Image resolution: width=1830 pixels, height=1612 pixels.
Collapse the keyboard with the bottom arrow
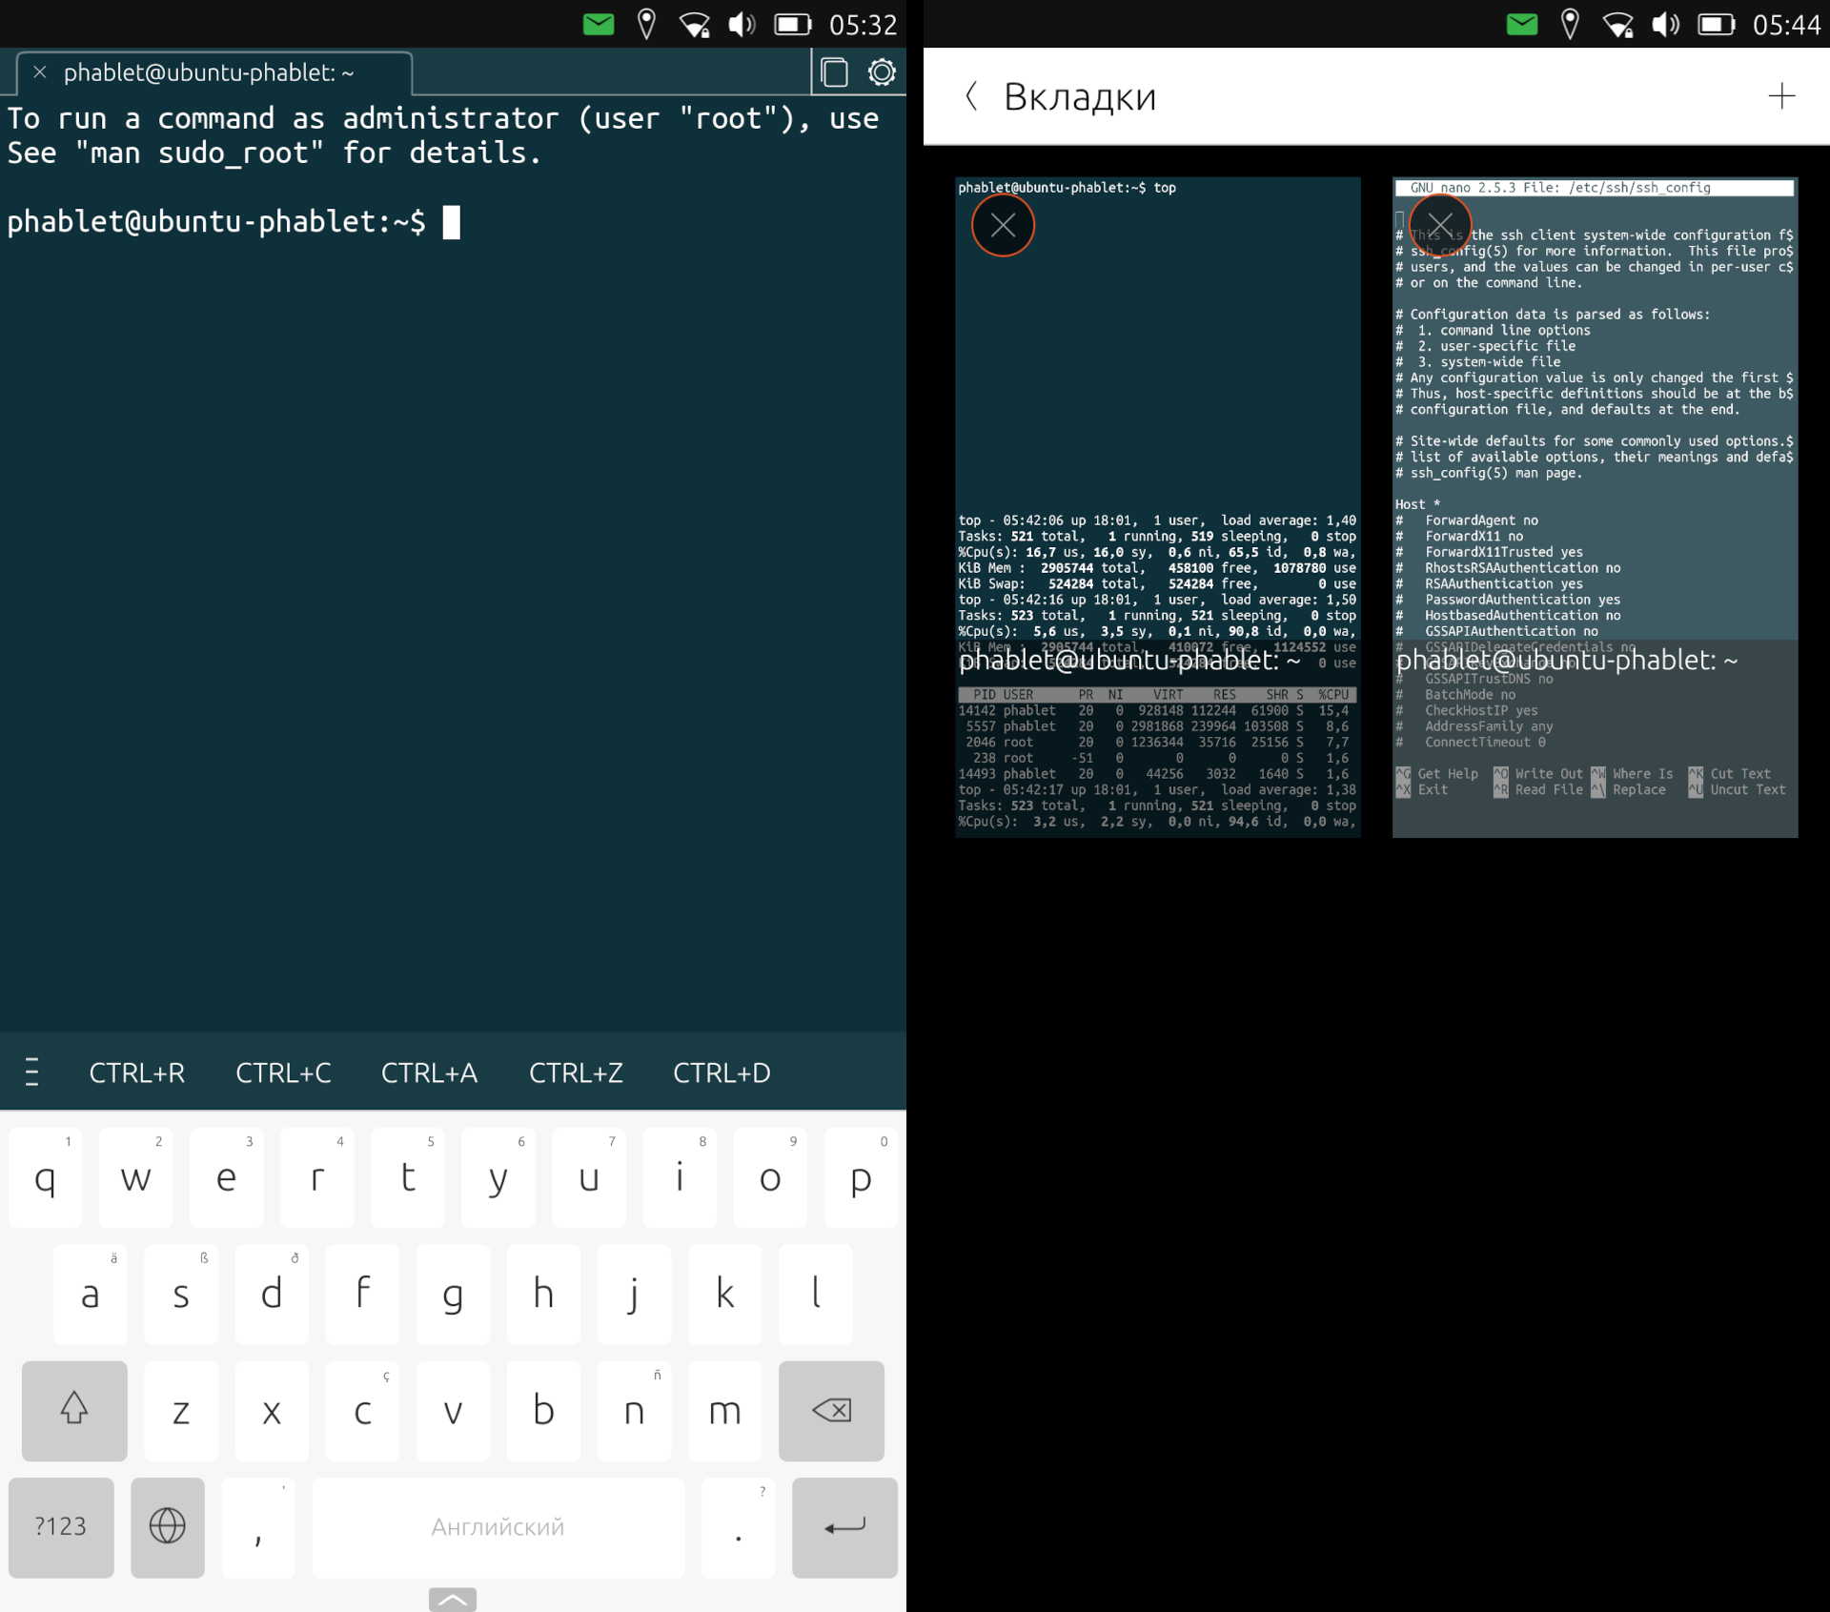coord(452,1599)
